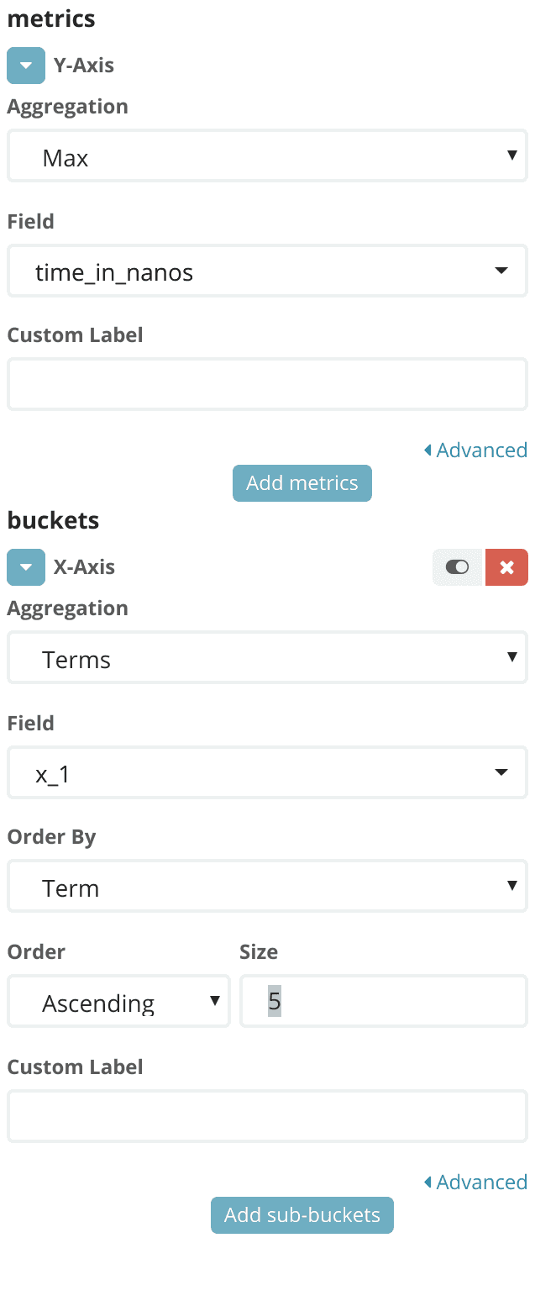Click the caret arrow on time_in_nanos field

click(501, 271)
